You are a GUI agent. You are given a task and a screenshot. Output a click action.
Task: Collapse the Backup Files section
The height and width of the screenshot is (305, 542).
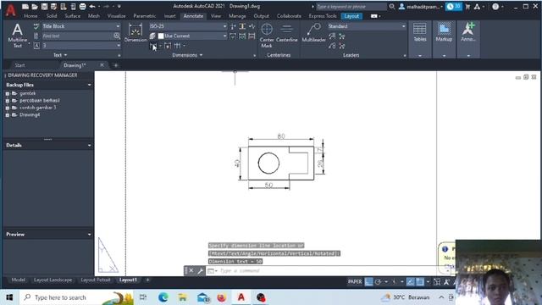click(x=90, y=85)
